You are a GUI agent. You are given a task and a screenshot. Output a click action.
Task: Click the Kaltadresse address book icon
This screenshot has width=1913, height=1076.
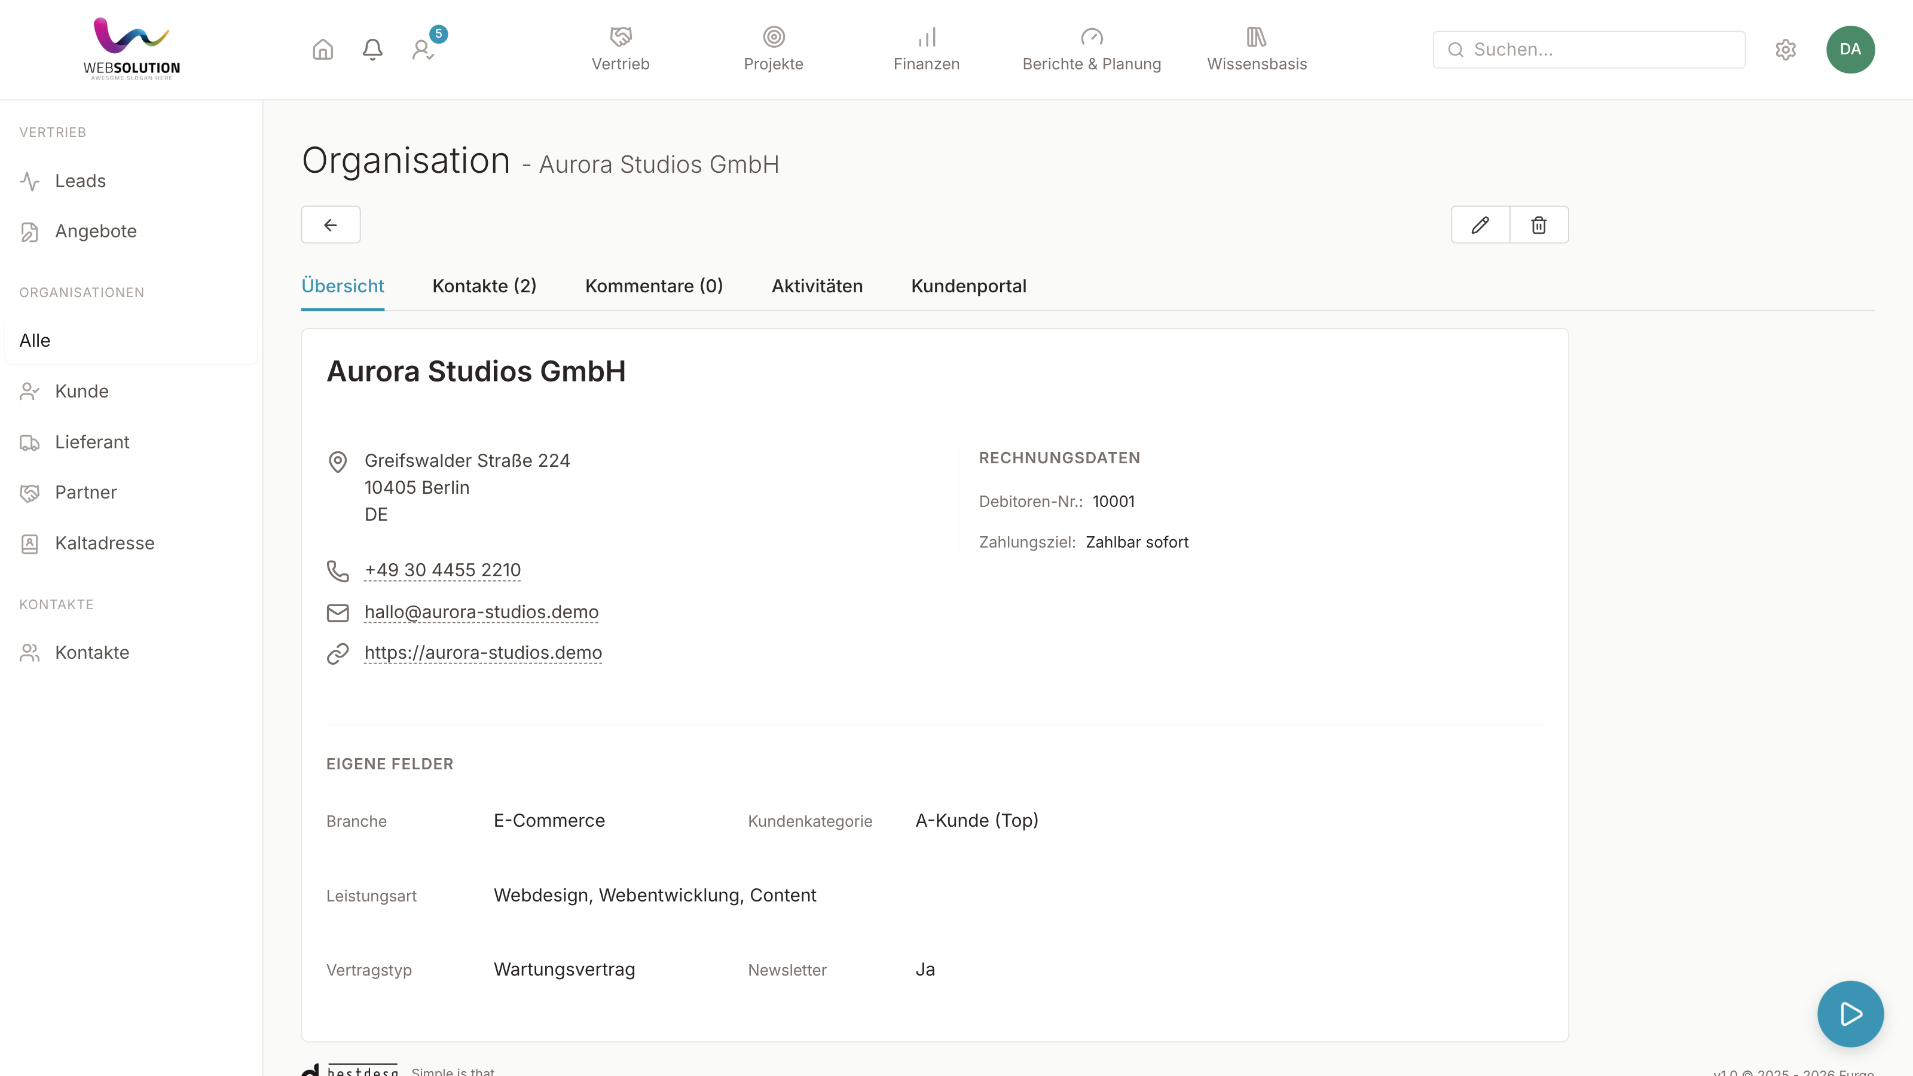(30, 543)
